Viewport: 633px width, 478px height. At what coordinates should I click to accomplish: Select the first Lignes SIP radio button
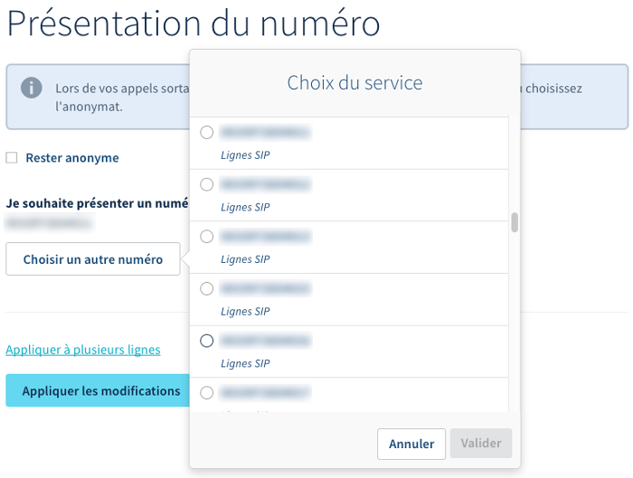tap(207, 133)
